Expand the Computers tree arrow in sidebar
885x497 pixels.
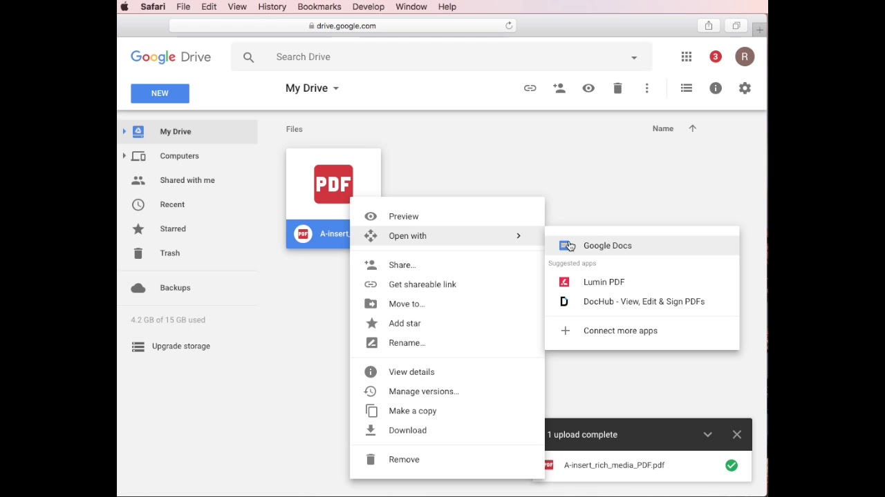pos(124,156)
